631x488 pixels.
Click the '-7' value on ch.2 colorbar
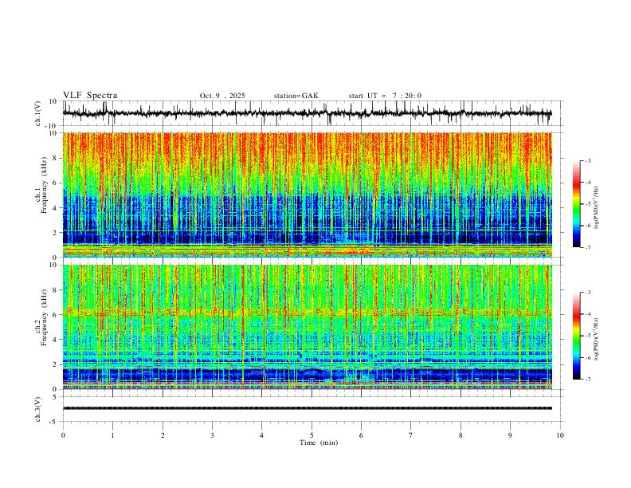pyautogui.click(x=587, y=380)
